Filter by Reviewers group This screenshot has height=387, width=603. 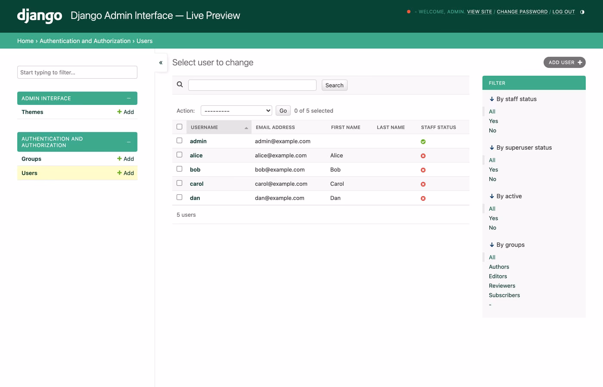(502, 286)
